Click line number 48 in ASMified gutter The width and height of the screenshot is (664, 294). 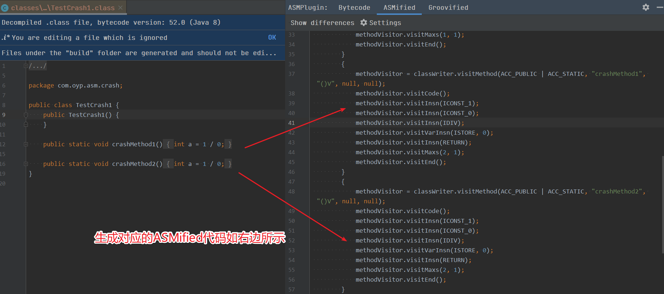point(292,191)
